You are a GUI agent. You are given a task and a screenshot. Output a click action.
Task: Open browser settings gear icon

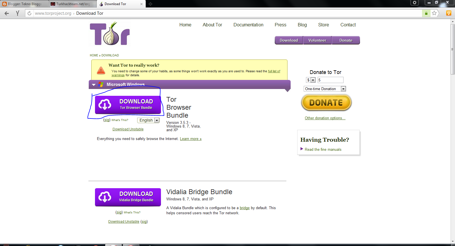[415, 3]
